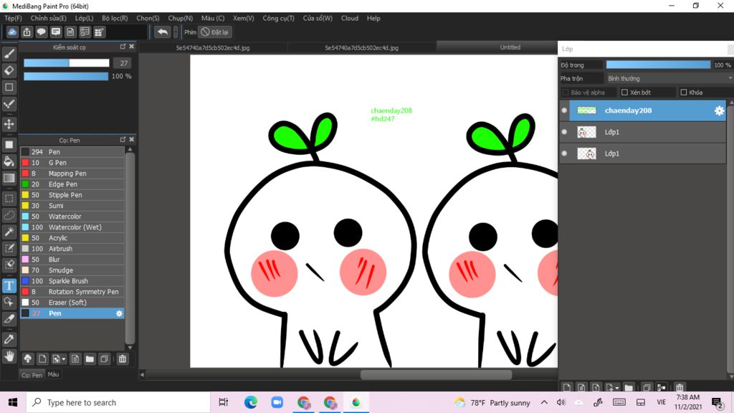Close the Kiểm soát cọ panel
This screenshot has height=413, width=734.
click(132, 47)
